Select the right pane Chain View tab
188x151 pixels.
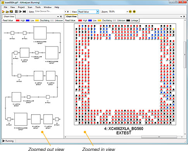(71, 17)
